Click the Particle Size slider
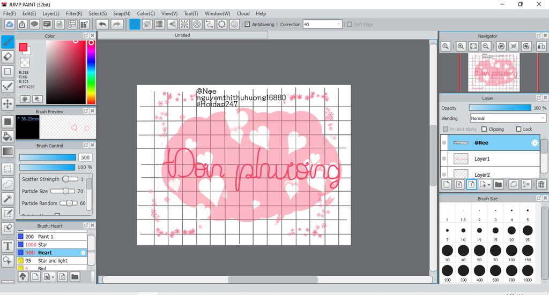This screenshot has width=549, height=295. [x=63, y=191]
